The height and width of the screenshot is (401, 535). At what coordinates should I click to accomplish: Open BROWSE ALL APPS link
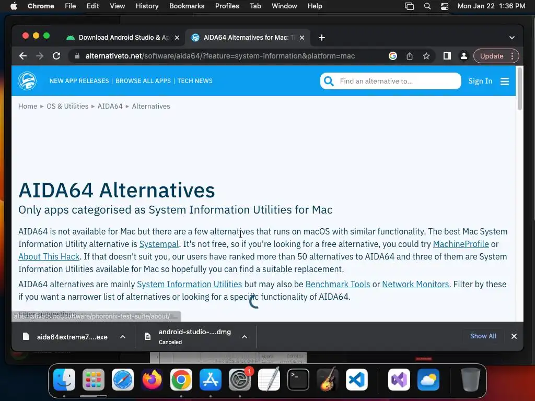point(143,81)
